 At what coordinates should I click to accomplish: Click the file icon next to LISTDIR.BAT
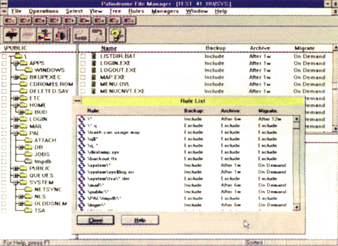pos(94,56)
